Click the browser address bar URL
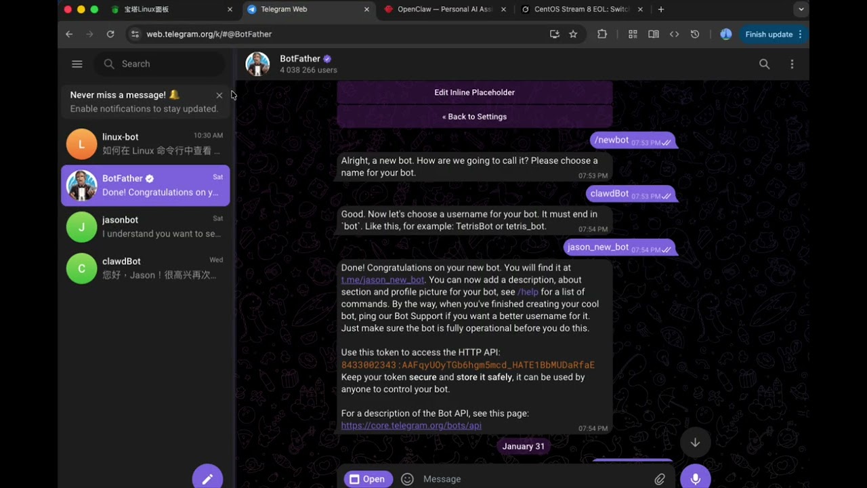The height and width of the screenshot is (488, 867). [209, 34]
